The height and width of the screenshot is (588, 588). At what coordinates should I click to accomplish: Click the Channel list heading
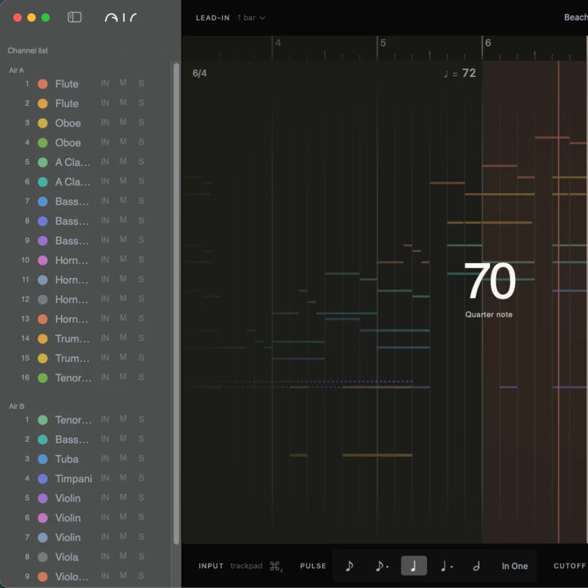pyautogui.click(x=27, y=50)
